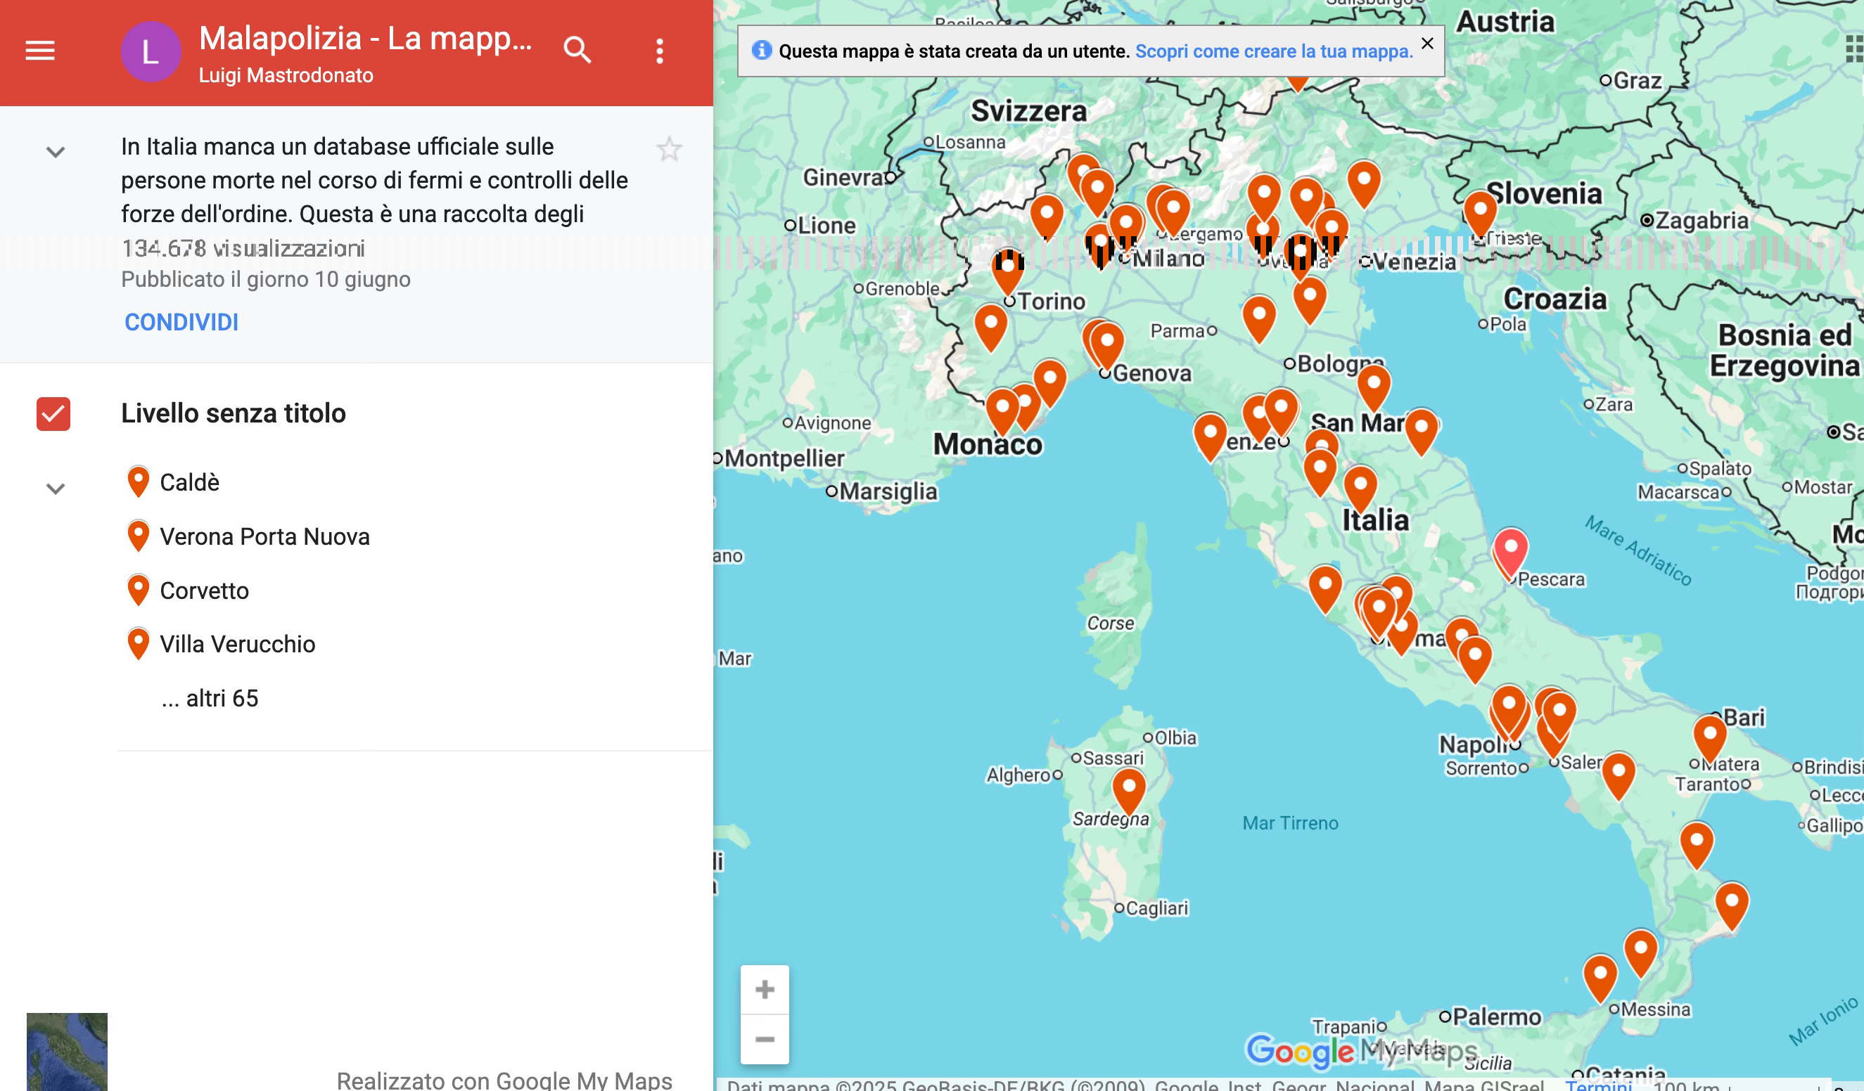The width and height of the screenshot is (1864, 1091).
Task: Collapse the map description chevron
Action: [56, 153]
